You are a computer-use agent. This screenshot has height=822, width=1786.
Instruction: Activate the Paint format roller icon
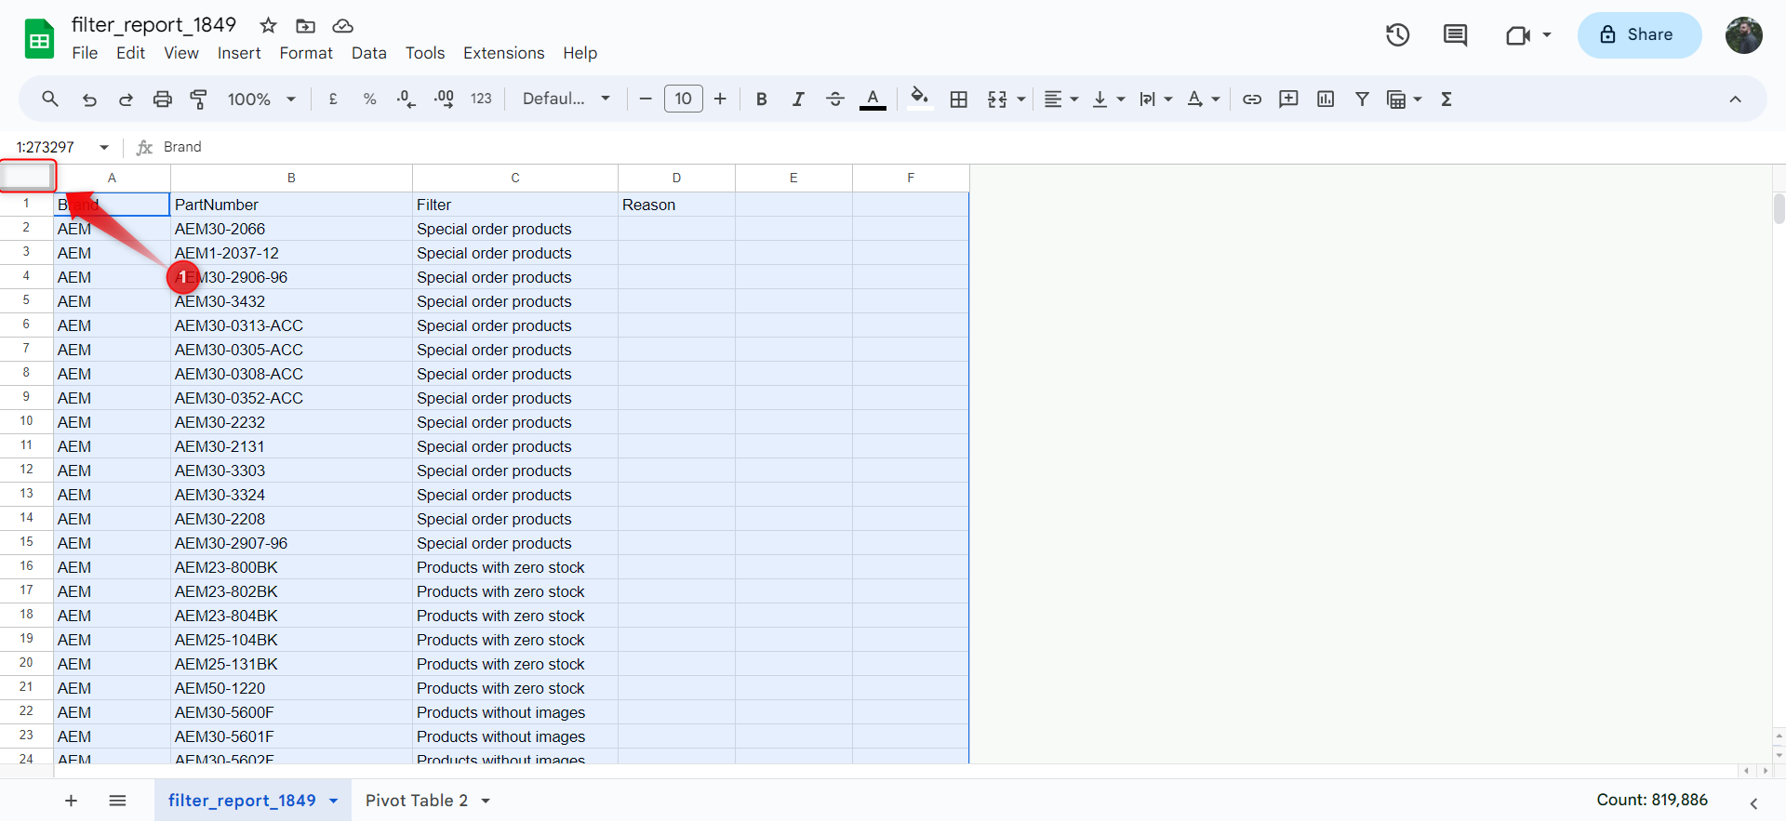pyautogui.click(x=198, y=99)
